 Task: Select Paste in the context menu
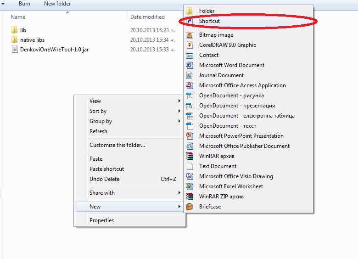coord(96,159)
